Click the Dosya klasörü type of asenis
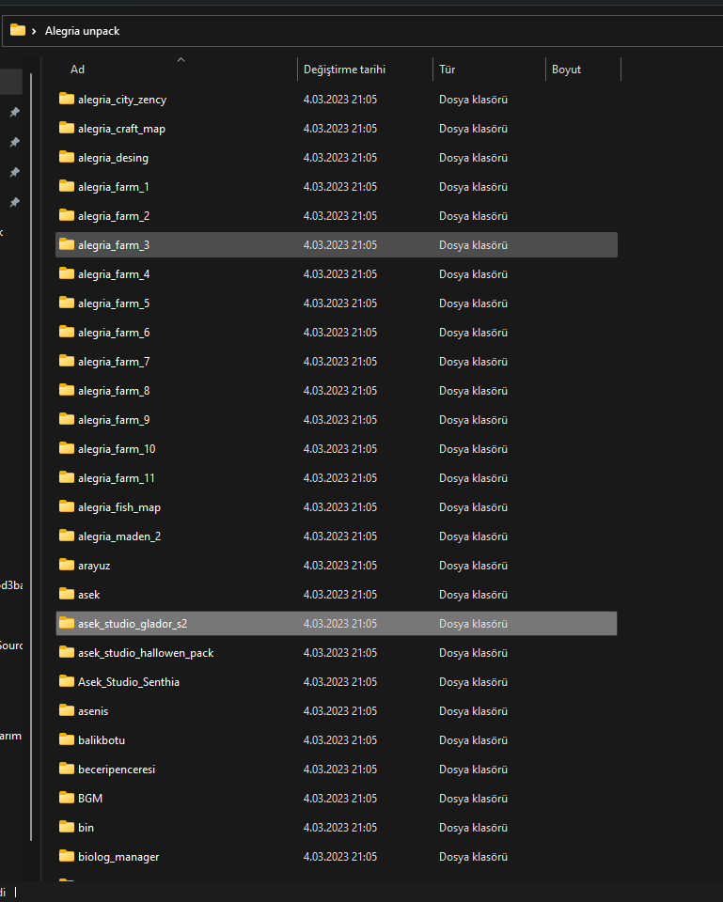 pos(473,711)
